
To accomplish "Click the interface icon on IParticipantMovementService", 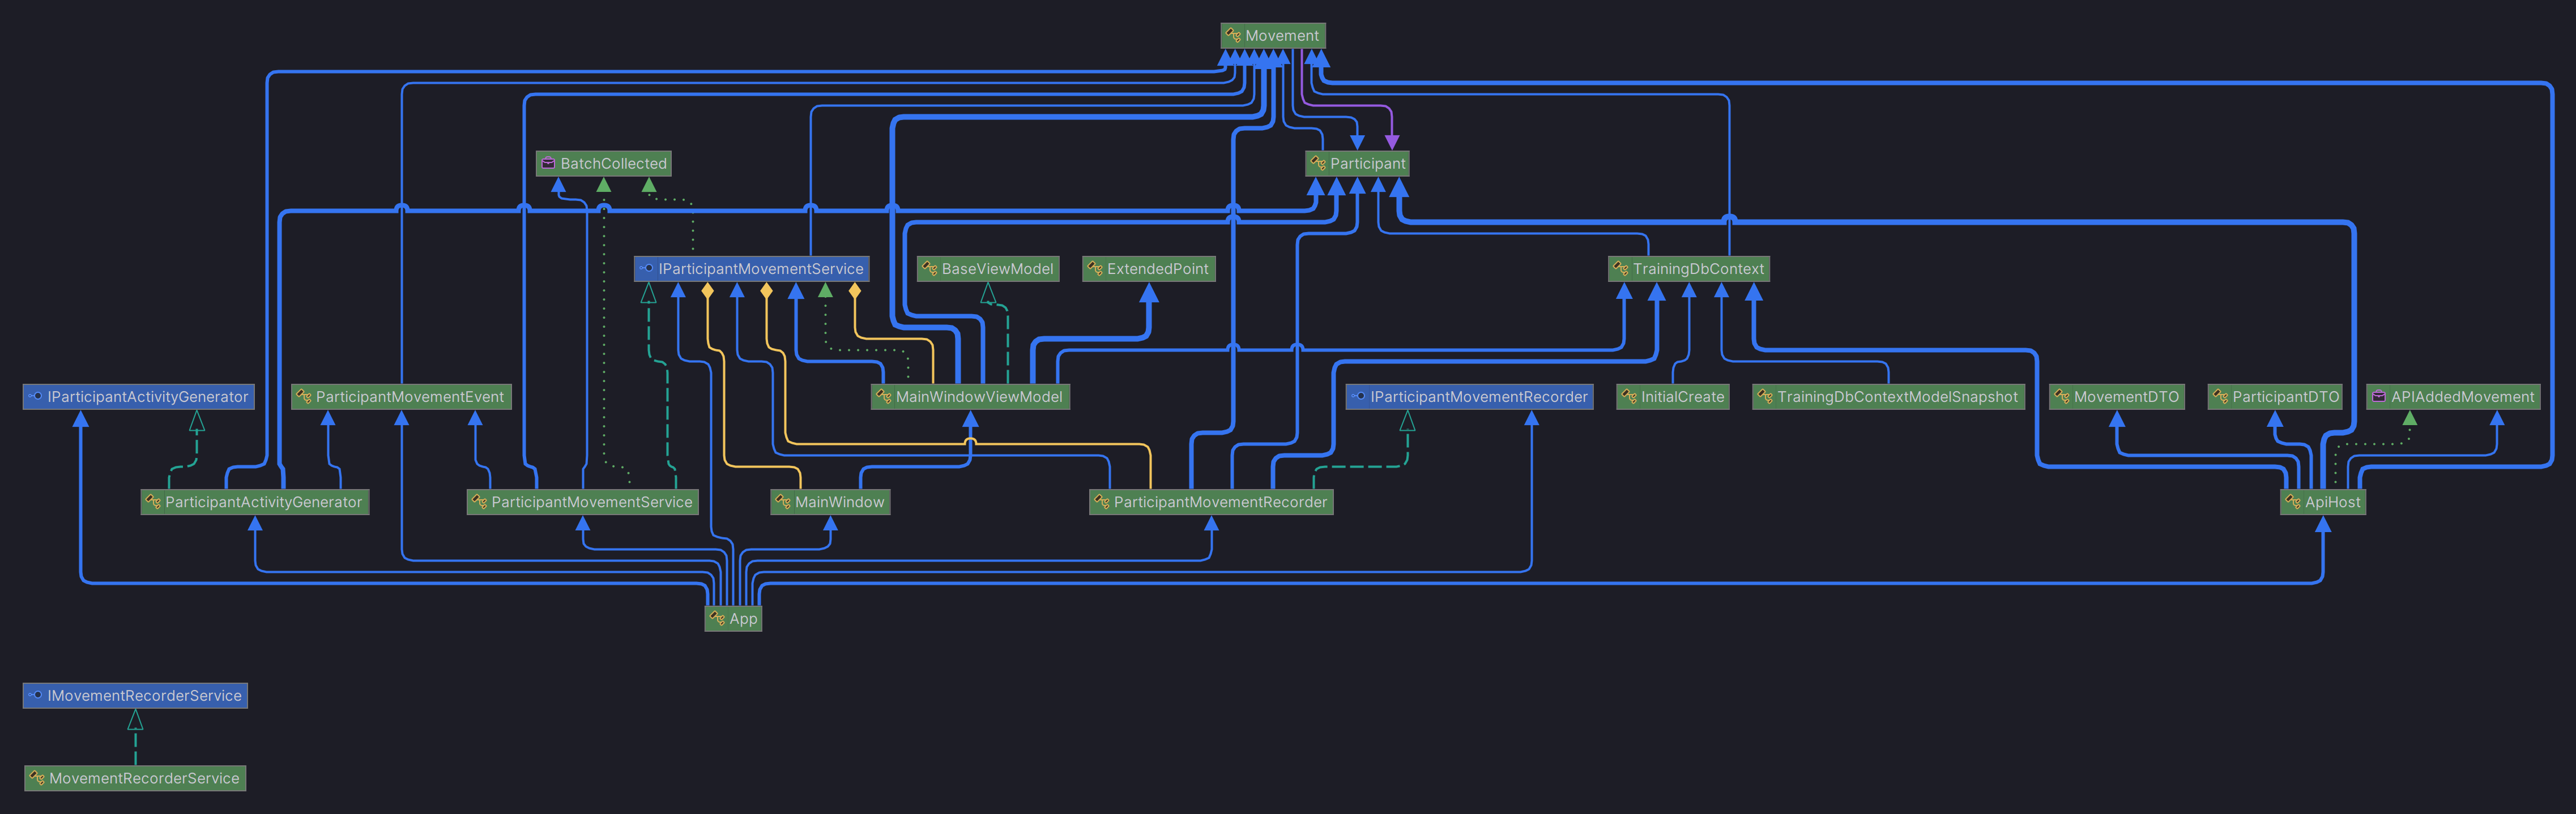I will pyautogui.click(x=646, y=268).
